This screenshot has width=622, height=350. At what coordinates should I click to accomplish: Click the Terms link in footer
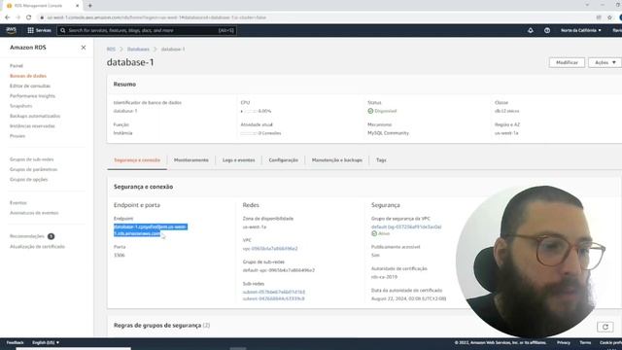tap(585, 342)
